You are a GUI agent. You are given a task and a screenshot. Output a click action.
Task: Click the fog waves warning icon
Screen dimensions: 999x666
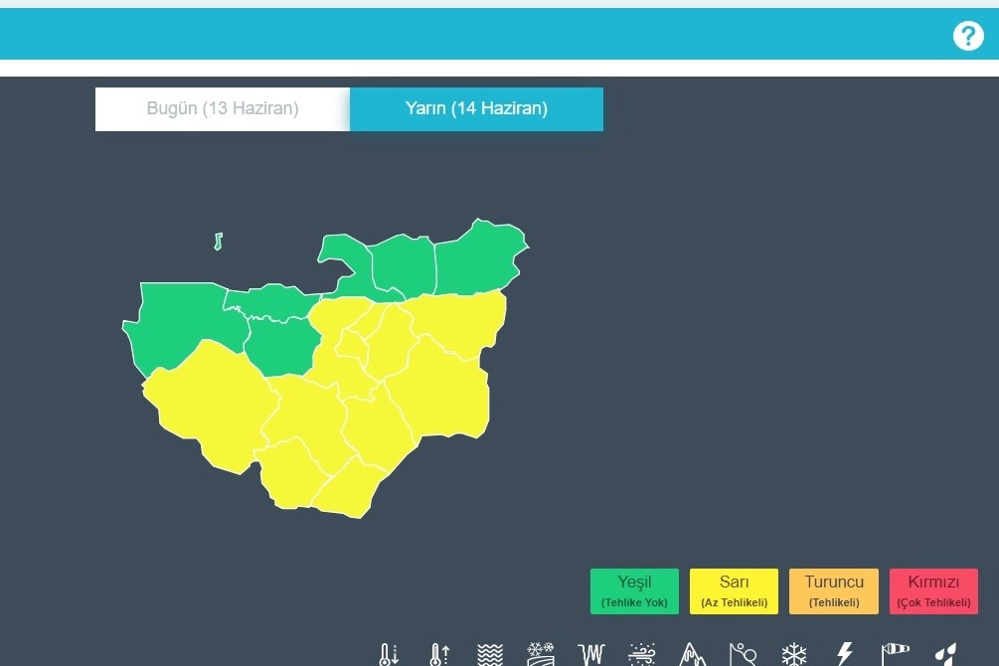click(x=489, y=654)
